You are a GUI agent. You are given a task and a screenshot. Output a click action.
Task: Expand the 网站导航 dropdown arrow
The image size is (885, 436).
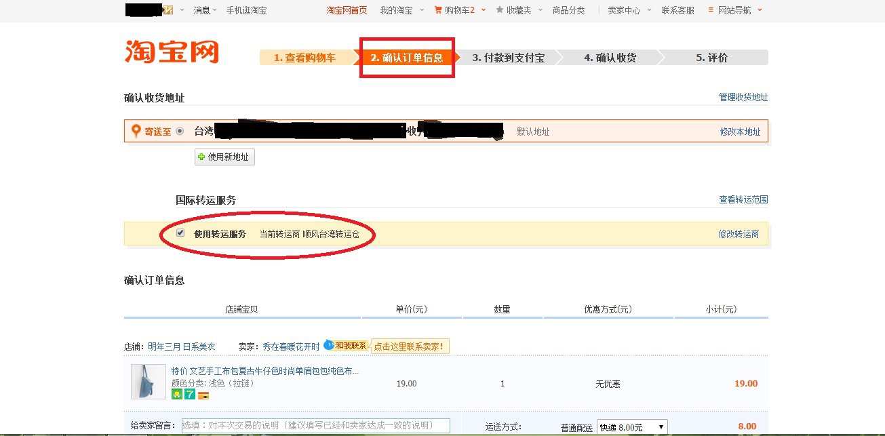[760, 9]
